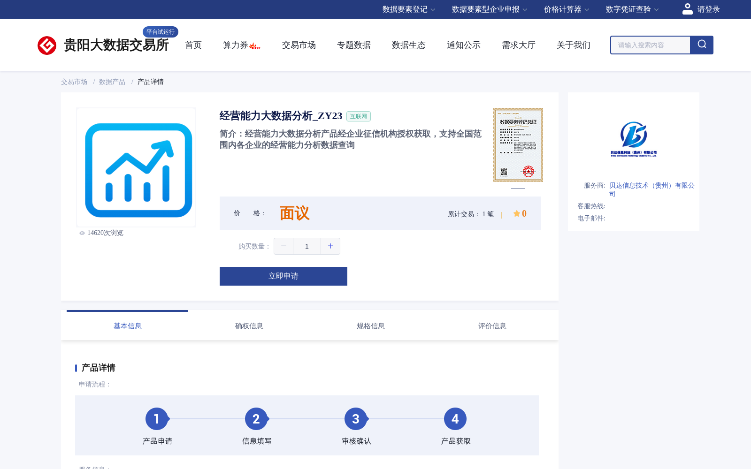Click 数据产品 breadcrumb link
This screenshot has width=751, height=469.
(112, 82)
